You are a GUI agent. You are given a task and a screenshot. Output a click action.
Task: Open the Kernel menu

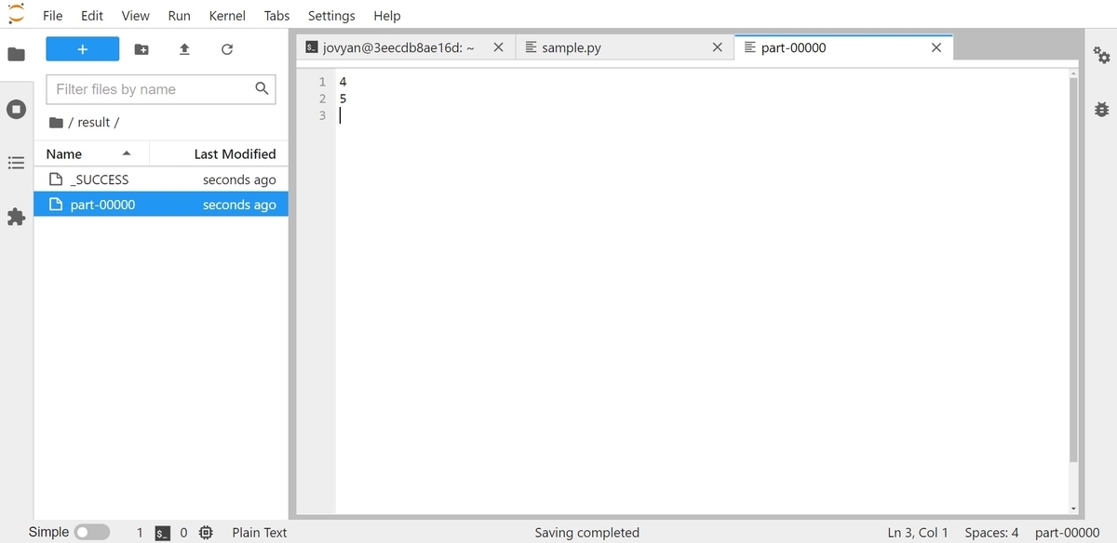pos(227,16)
